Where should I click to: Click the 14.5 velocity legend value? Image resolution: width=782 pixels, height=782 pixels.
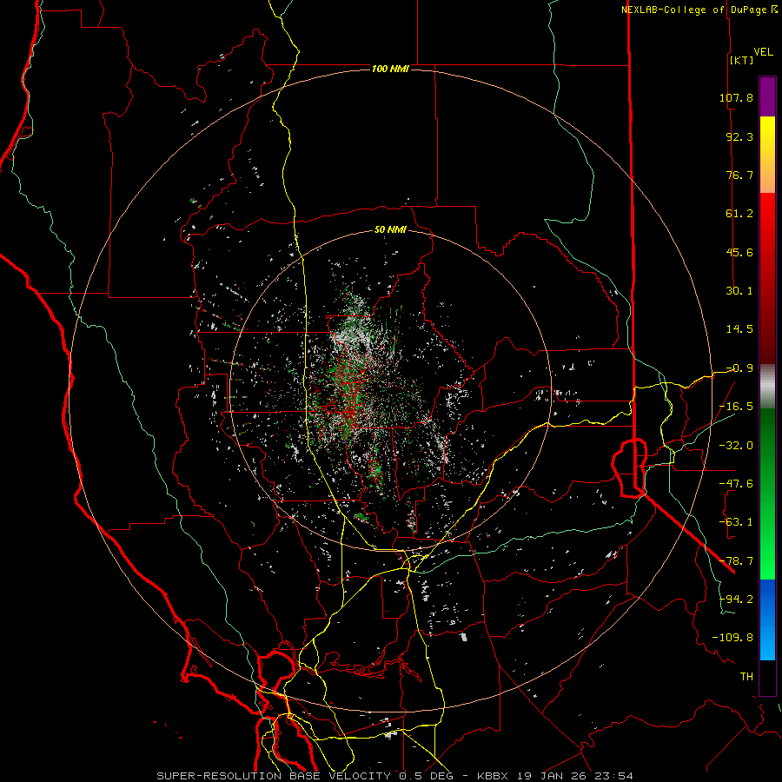tap(739, 329)
